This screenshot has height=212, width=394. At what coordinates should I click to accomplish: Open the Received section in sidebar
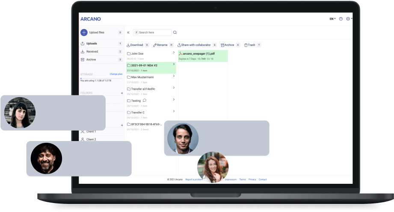(101, 51)
